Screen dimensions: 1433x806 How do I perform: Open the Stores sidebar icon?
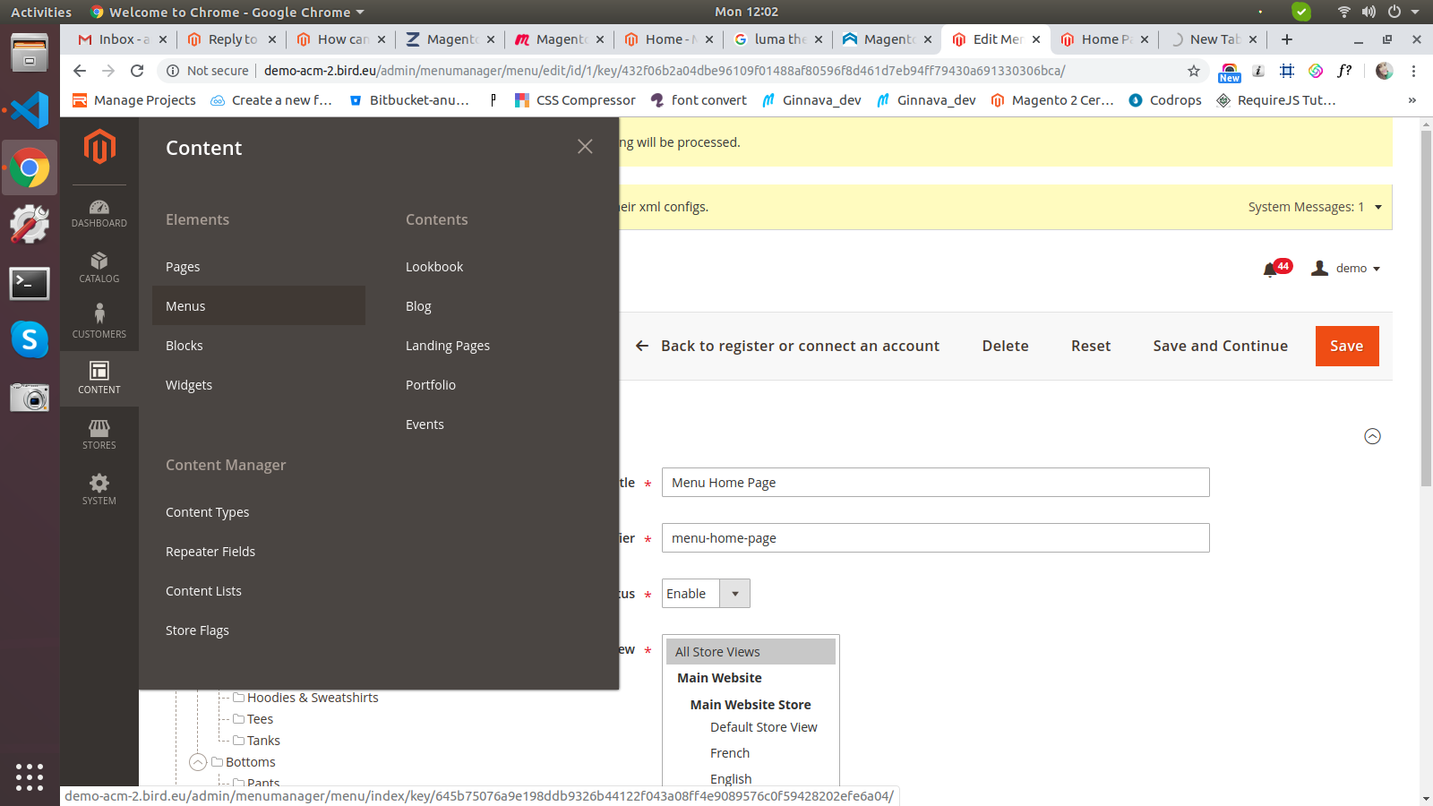tap(99, 434)
